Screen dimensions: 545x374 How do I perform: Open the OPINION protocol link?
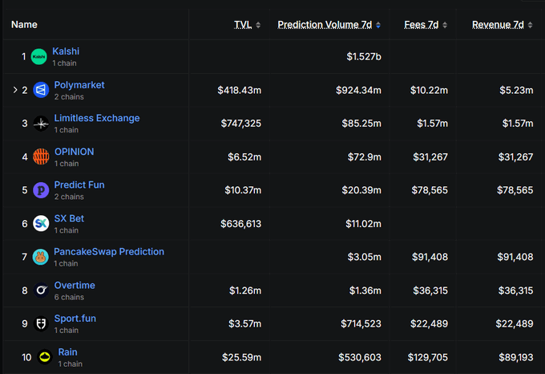pyautogui.click(x=74, y=152)
